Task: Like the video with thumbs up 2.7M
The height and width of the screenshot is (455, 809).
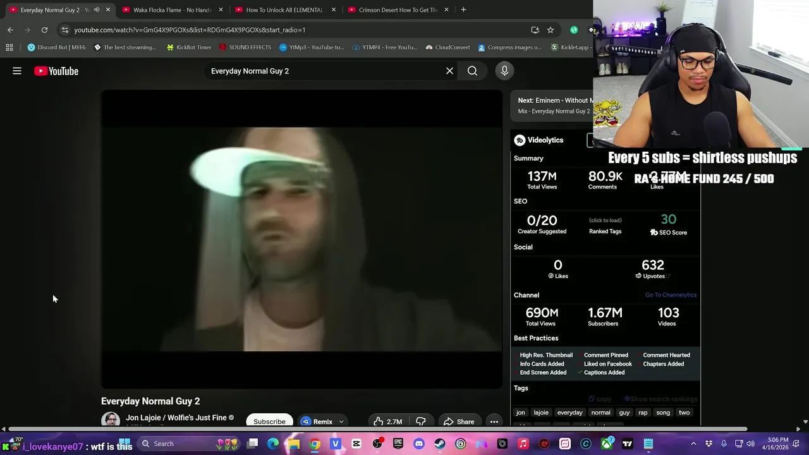Action: tap(387, 422)
